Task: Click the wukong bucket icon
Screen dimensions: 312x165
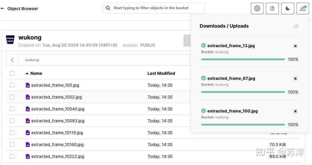Action: (x=10, y=39)
